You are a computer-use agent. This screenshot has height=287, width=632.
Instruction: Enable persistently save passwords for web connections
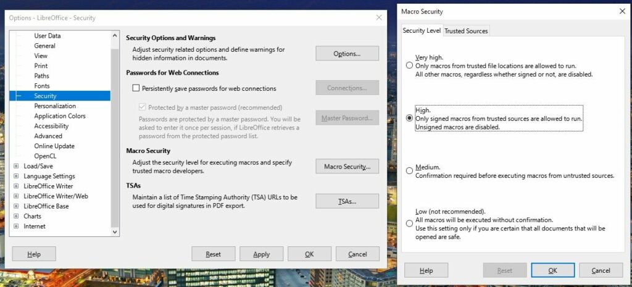[136, 88]
